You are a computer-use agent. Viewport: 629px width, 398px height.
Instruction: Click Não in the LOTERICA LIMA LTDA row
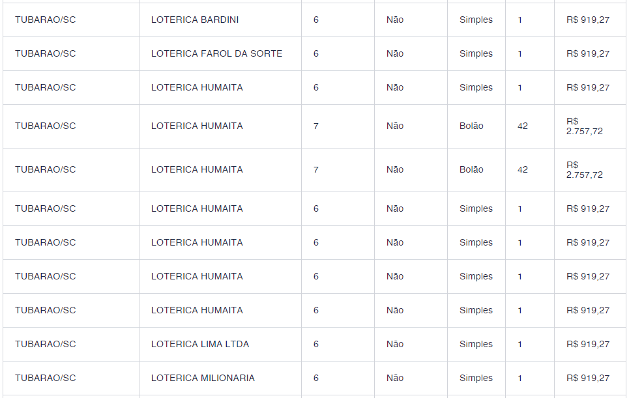(x=395, y=345)
